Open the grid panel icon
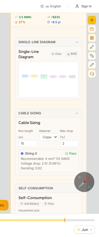Viewport: 99px width, 237px height. [92, 38]
